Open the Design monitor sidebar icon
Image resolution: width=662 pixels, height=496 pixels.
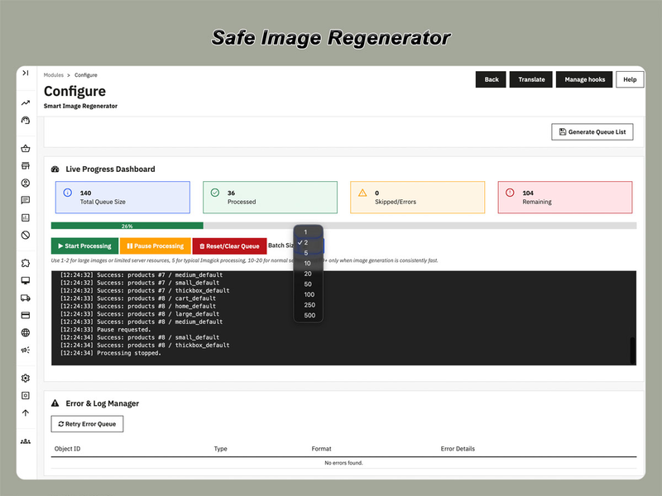[x=26, y=280]
